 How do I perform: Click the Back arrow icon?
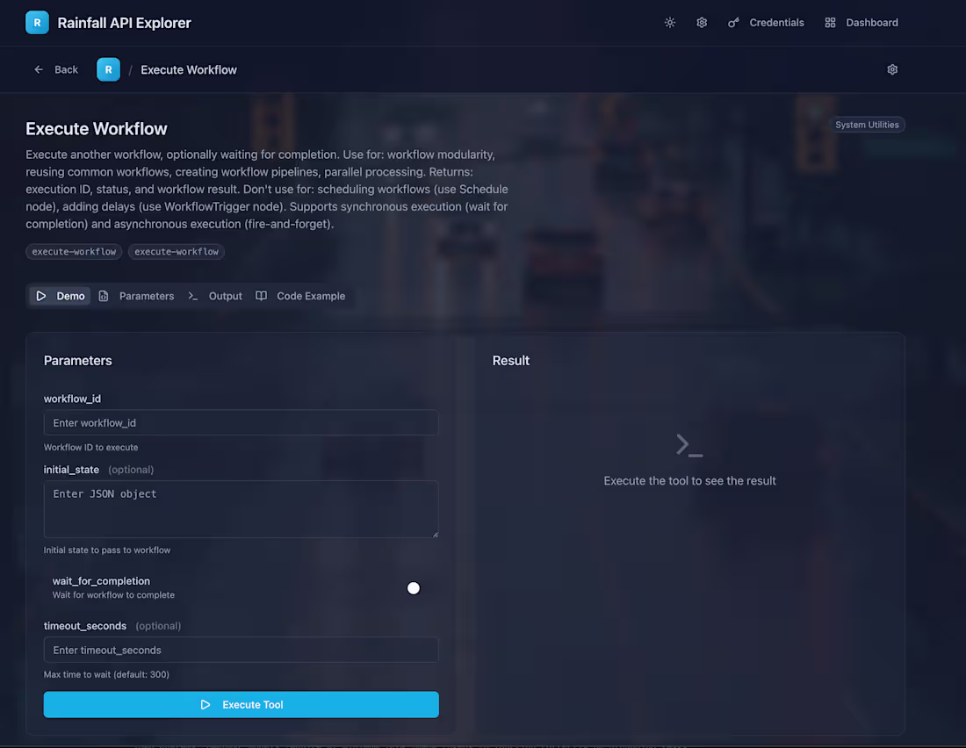pyautogui.click(x=39, y=69)
